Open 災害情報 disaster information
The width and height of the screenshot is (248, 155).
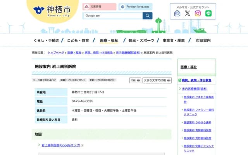[99, 7]
